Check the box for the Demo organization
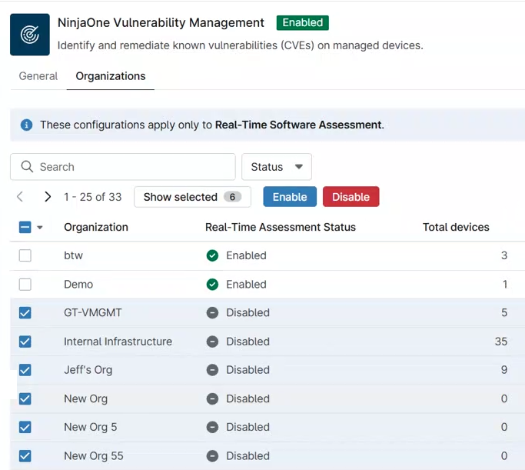This screenshot has height=470, width=525. [x=25, y=285]
